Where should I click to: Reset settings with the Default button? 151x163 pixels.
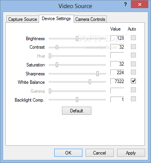(x=77, y=111)
